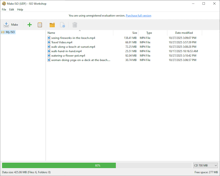Open the Edit menu

pos(12,10)
